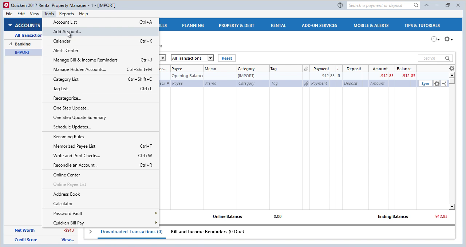
Task: Click the split transaction icon
Action: pos(444,84)
